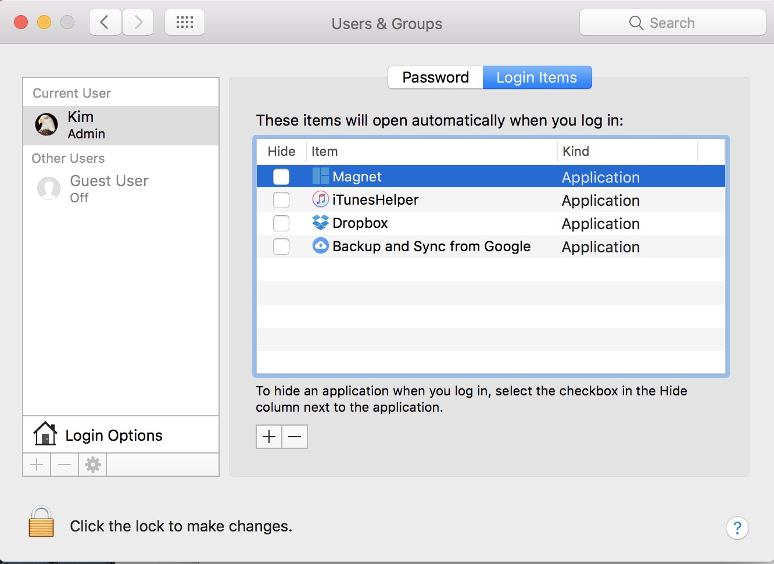Add a login item with plus button
The height and width of the screenshot is (564, 774).
coord(269,437)
